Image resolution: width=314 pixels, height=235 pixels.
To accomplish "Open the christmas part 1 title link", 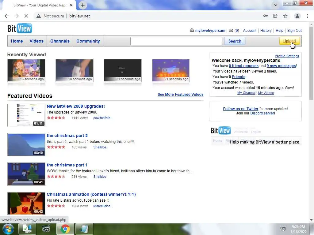I will [x=67, y=165].
